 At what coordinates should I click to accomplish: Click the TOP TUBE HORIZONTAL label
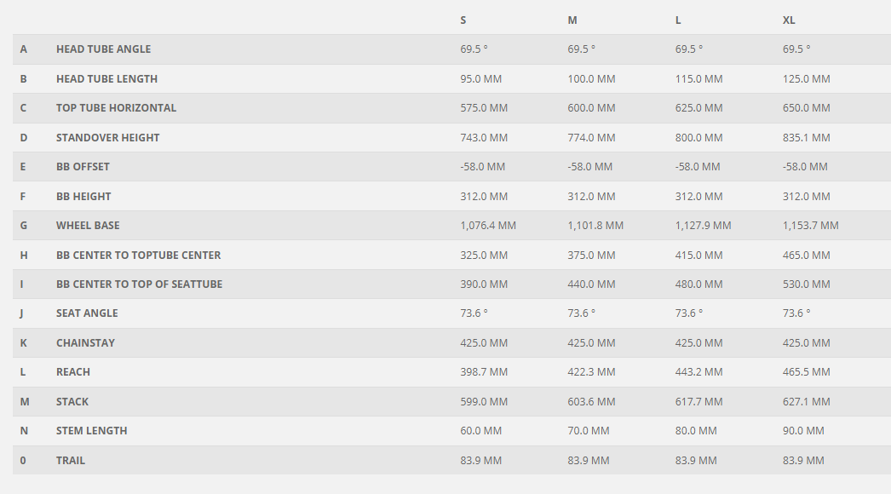click(x=117, y=108)
